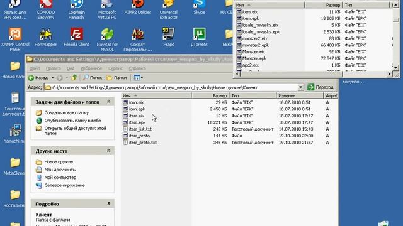The height and width of the screenshot is (226, 403).
Task: Open Мой компьютер from Other Places
Action: [x=60, y=177]
